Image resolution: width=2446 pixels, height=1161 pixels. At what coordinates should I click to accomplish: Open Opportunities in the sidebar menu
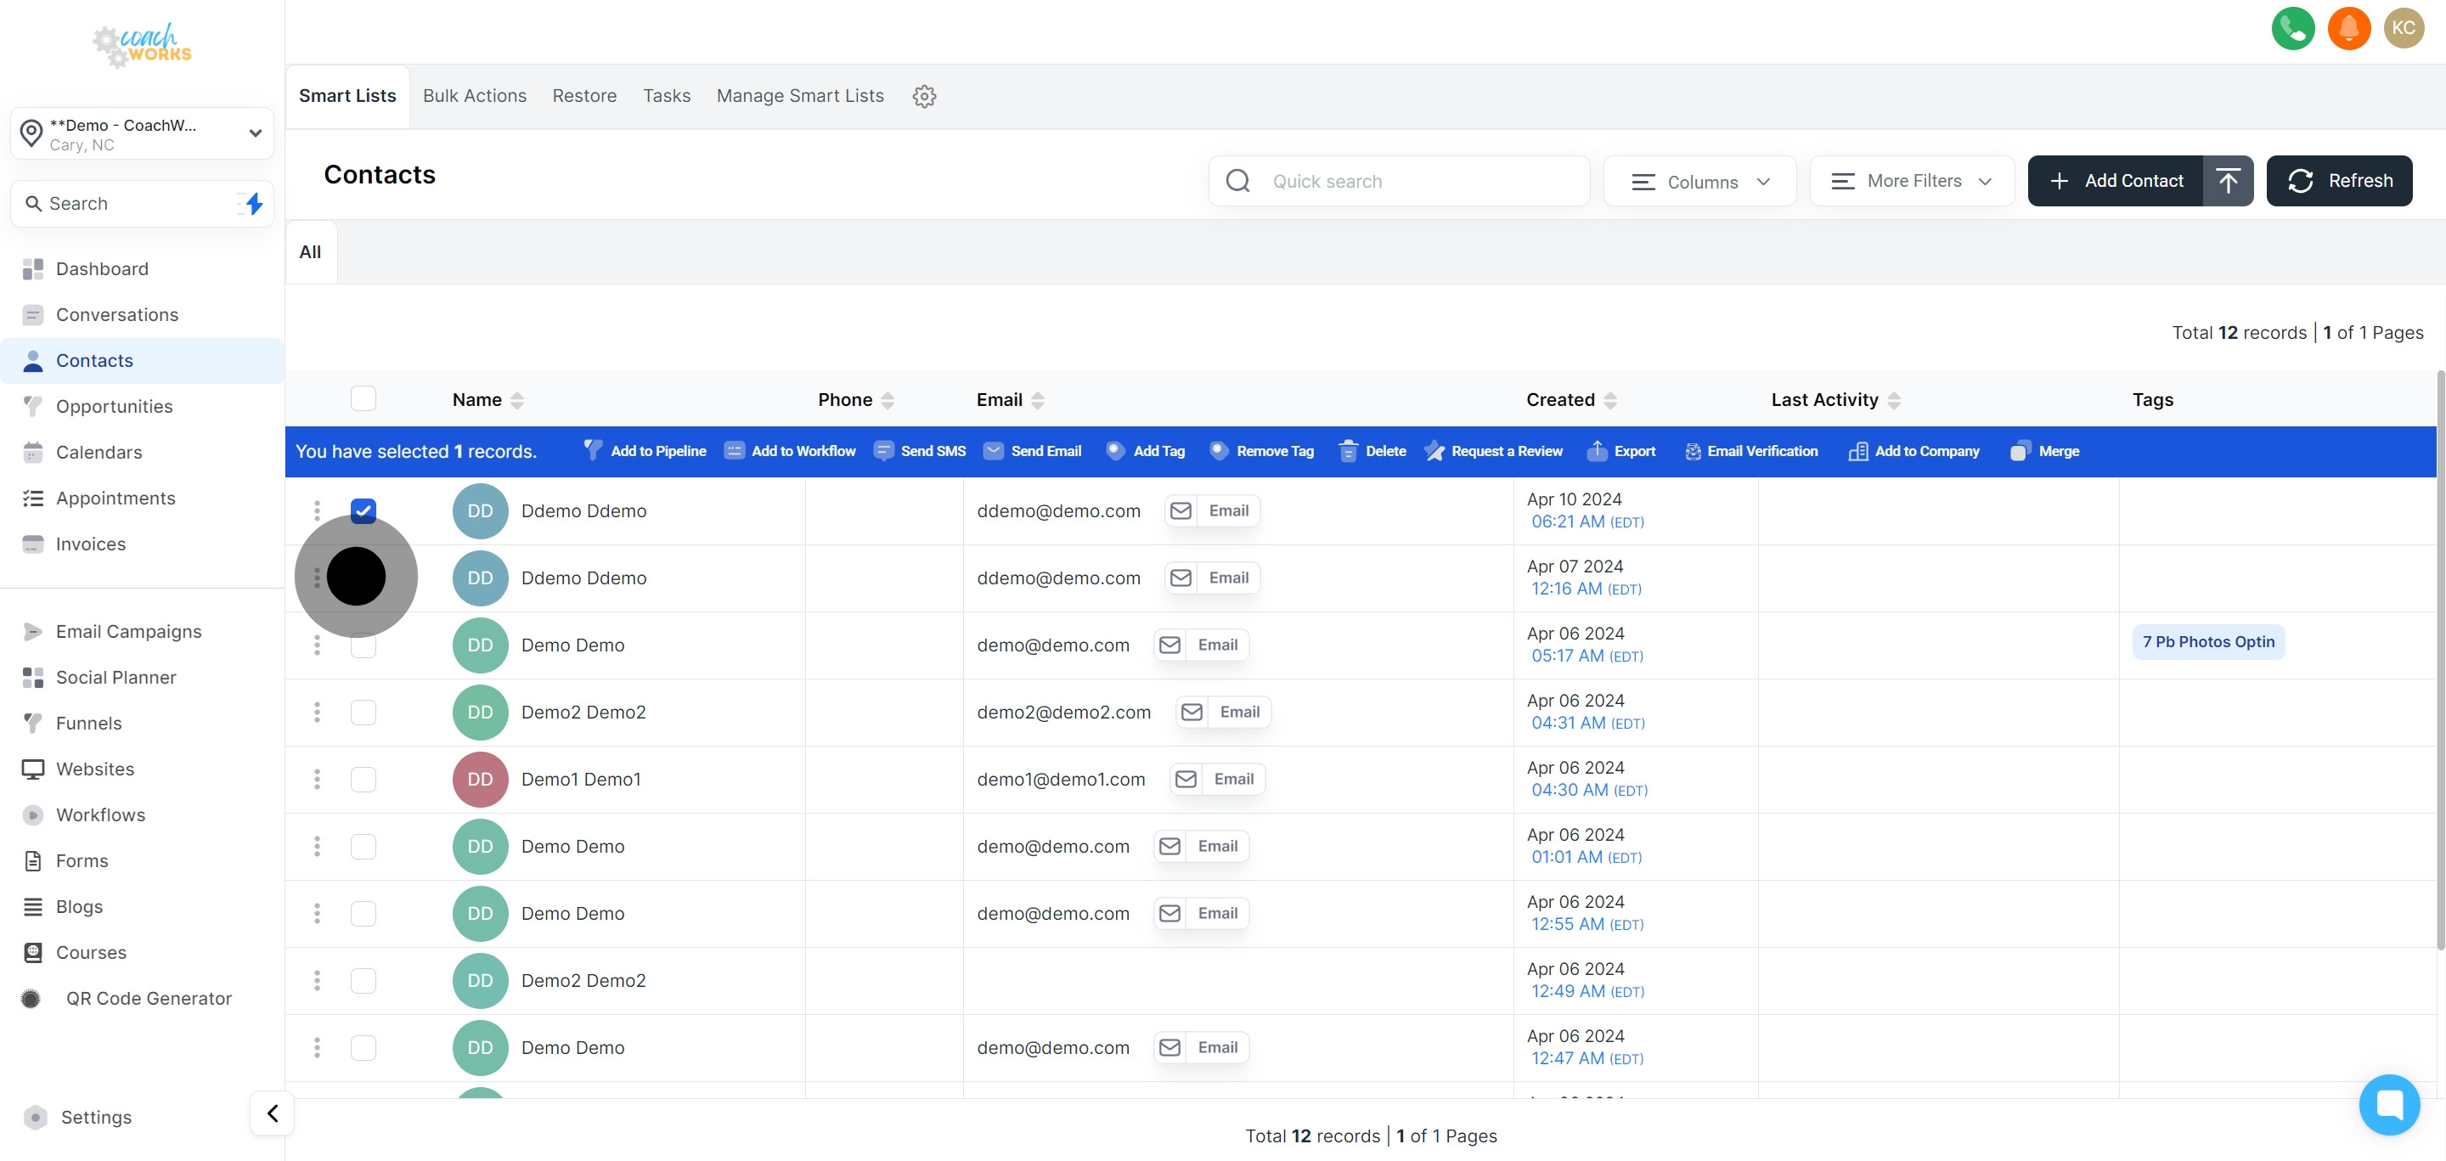tap(114, 406)
